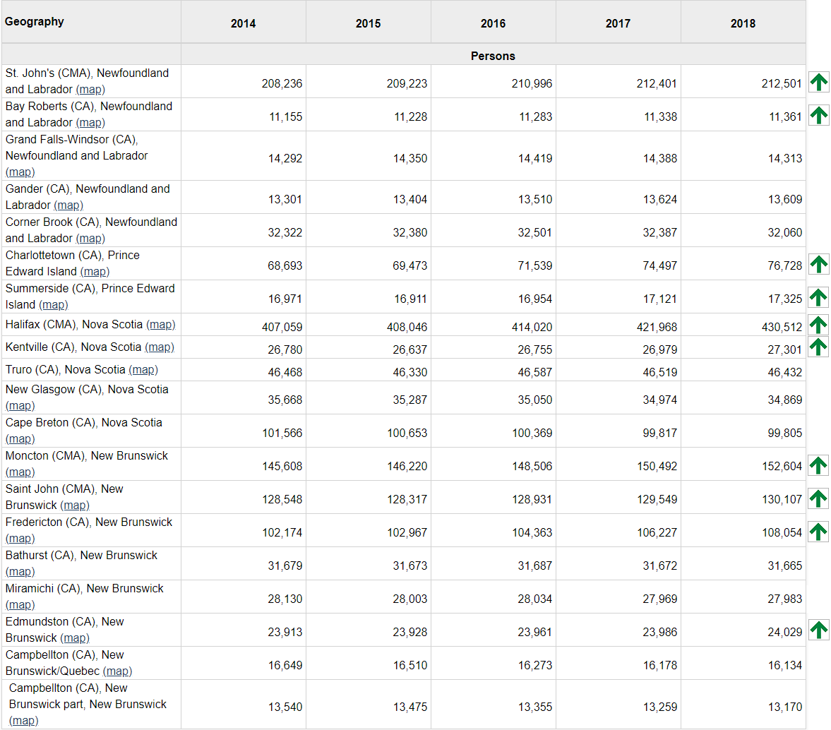Click green up arrow beside Summerside row
The image size is (831, 730).
coord(819,297)
